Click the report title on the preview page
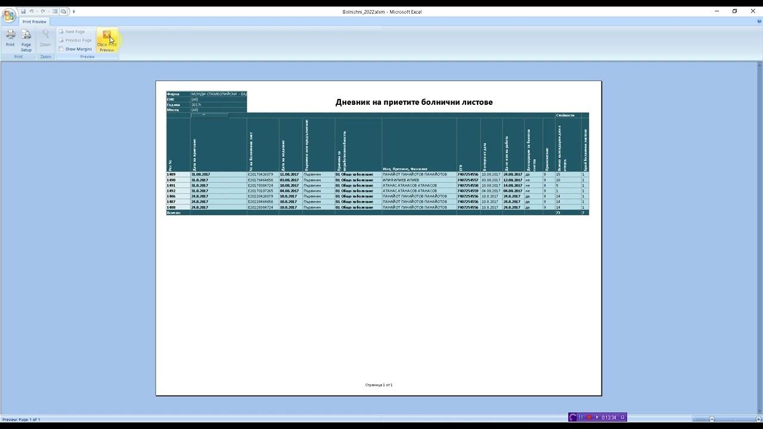 414,102
